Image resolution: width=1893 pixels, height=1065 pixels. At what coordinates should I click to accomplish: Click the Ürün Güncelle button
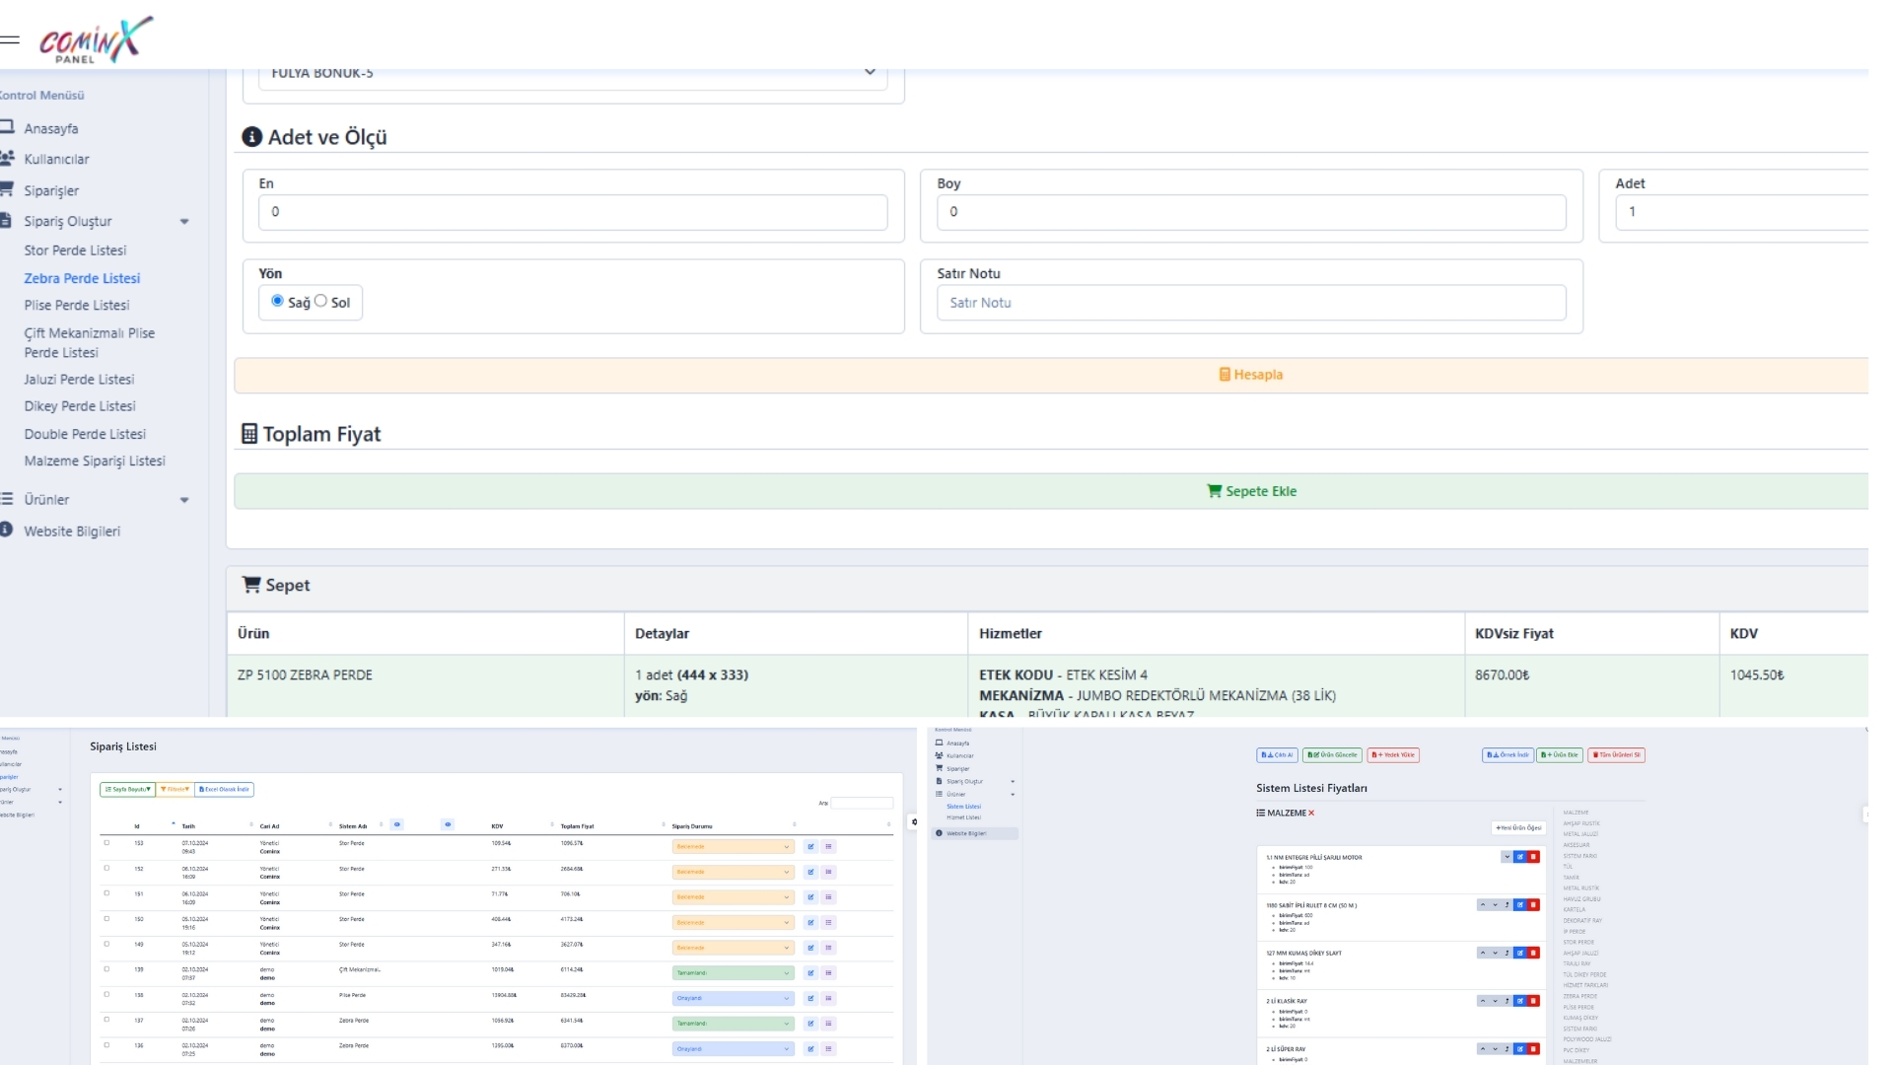click(1332, 755)
